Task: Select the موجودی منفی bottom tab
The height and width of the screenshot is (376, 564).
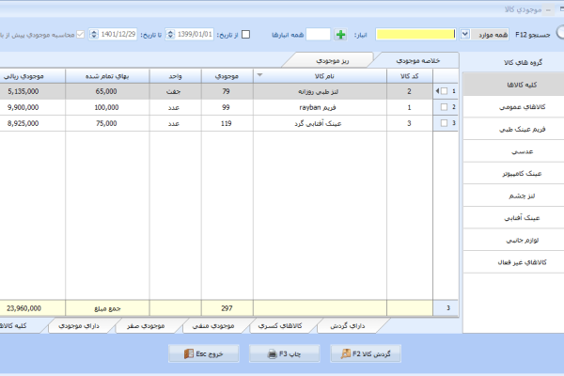Action: click(213, 325)
